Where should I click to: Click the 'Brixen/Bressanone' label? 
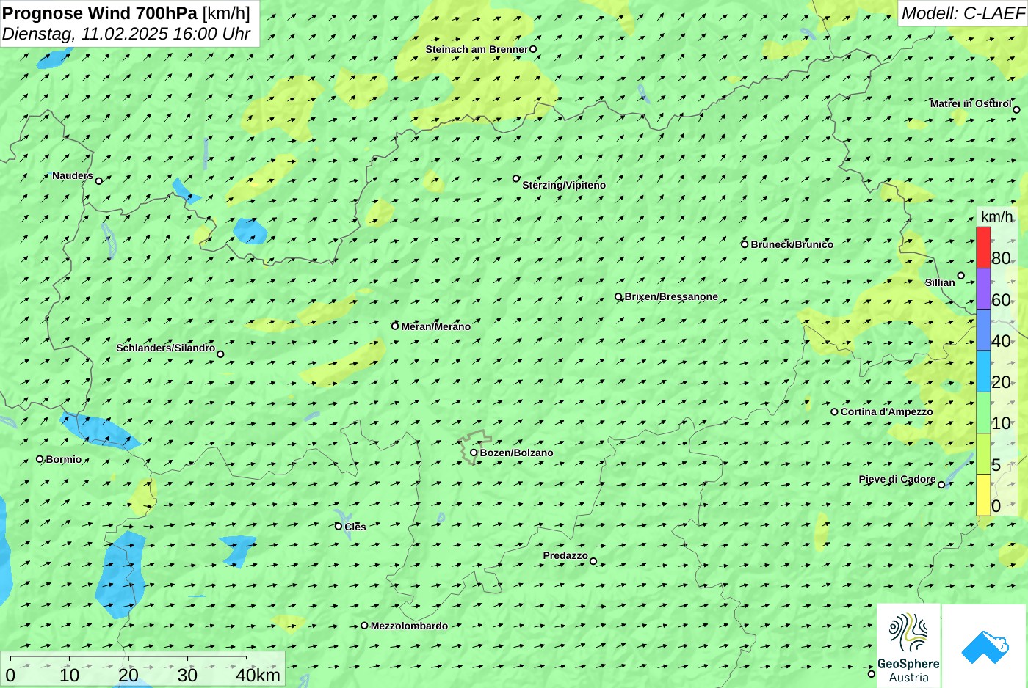(x=671, y=296)
